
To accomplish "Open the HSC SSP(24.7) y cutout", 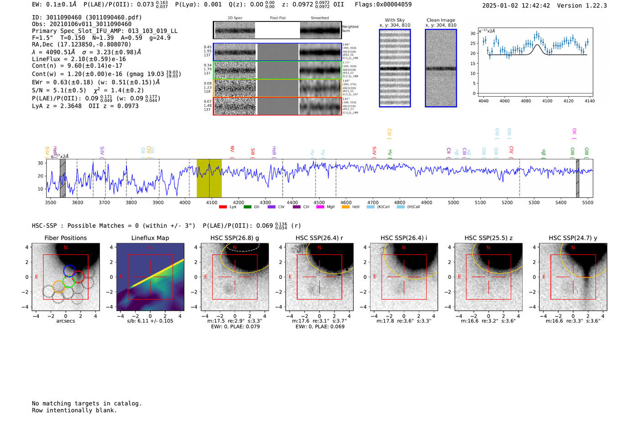I will click(x=573, y=277).
